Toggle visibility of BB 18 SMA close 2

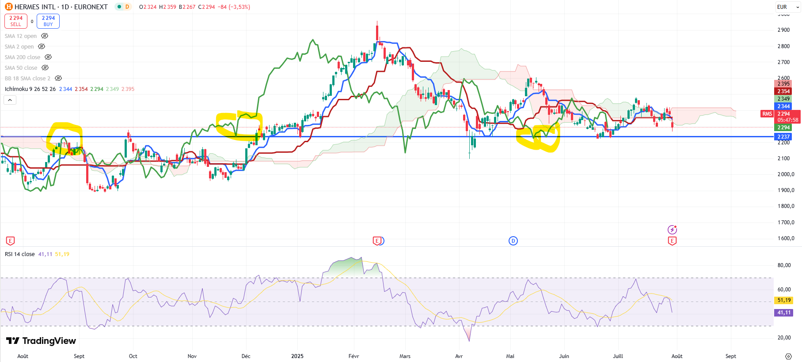tap(58, 78)
